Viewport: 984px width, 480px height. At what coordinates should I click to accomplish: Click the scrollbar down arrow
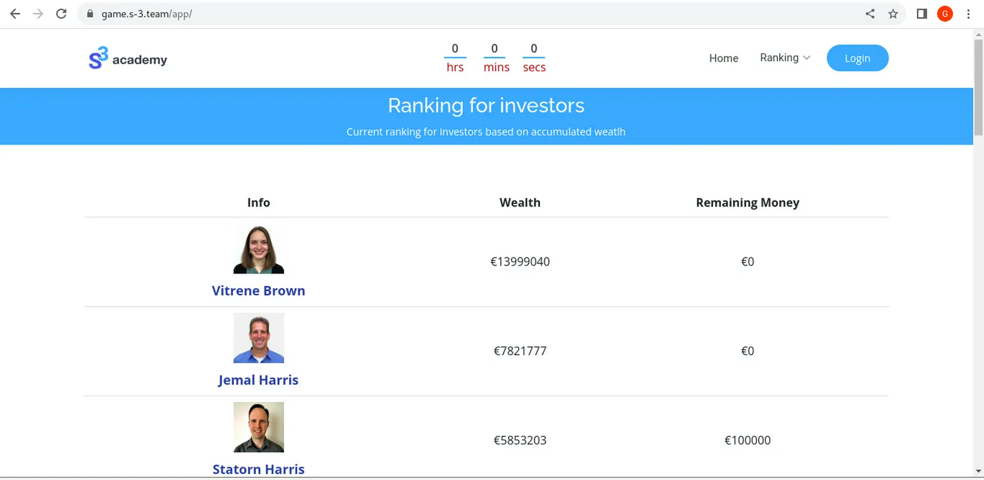coord(978,471)
